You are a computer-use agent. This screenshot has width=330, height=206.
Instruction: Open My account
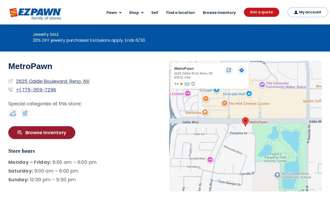(308, 12)
